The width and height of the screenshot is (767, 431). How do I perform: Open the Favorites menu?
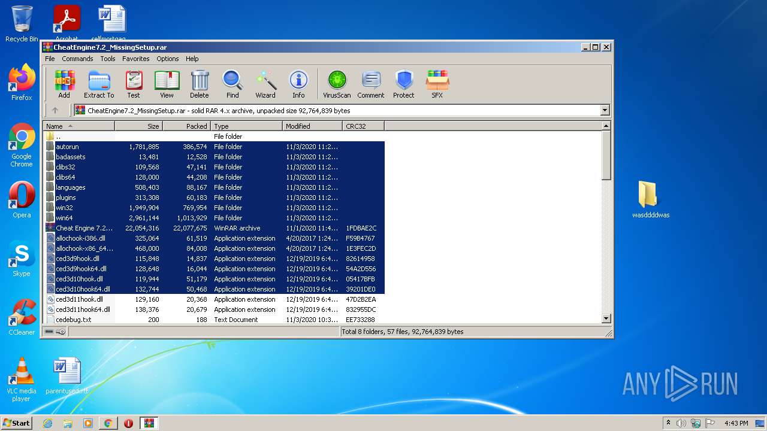pyautogui.click(x=136, y=59)
